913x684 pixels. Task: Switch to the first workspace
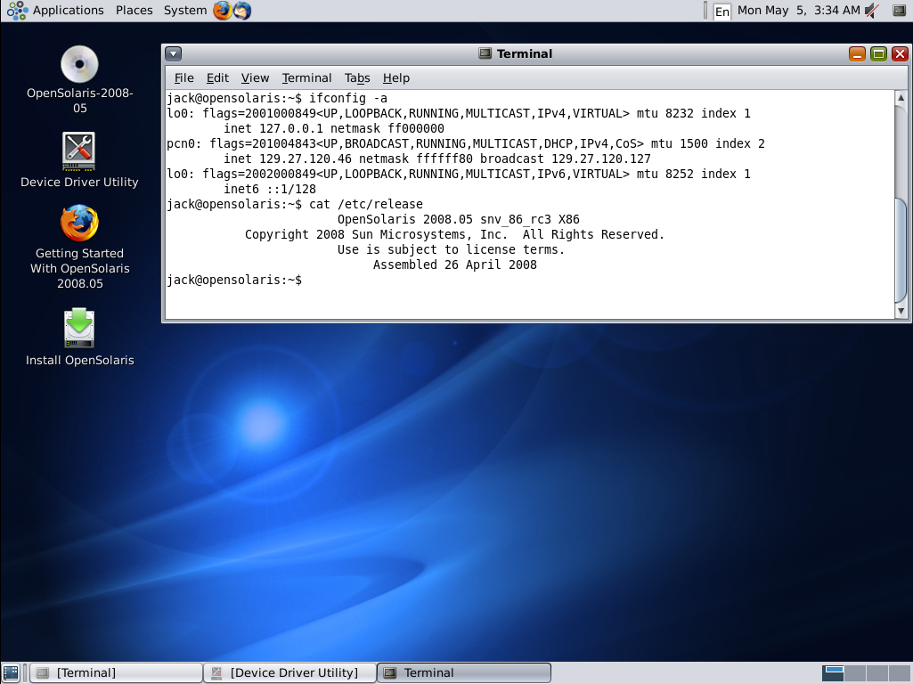coord(833,673)
